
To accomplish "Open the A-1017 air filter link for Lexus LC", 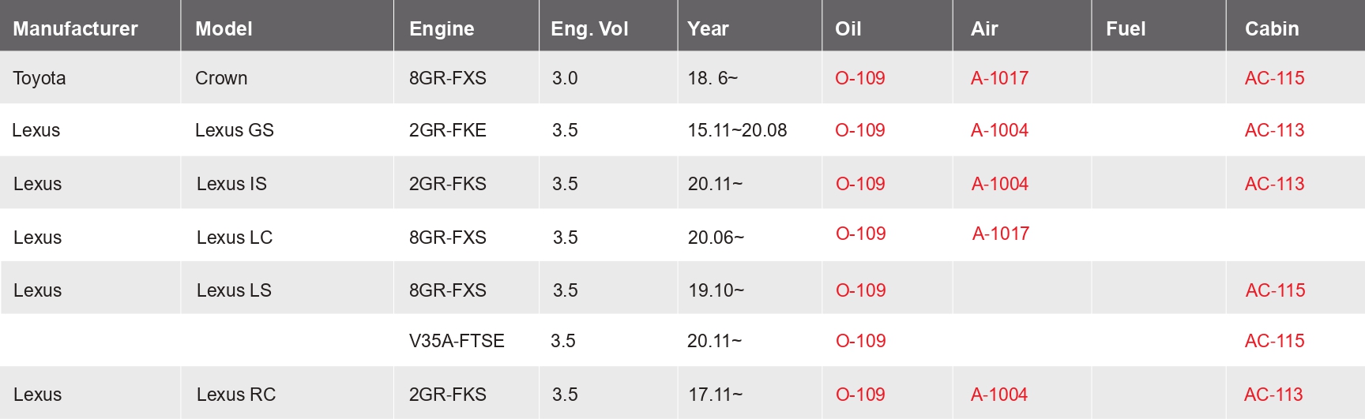I will (x=1001, y=234).
